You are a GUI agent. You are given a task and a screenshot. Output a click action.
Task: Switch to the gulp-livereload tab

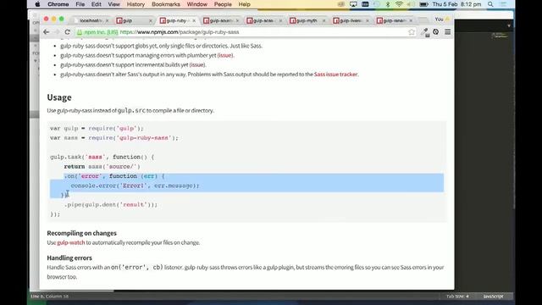pos(351,20)
